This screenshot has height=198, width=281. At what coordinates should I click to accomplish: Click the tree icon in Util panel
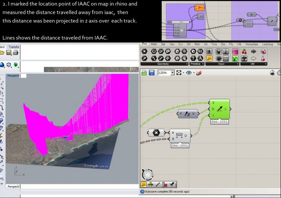(244, 58)
